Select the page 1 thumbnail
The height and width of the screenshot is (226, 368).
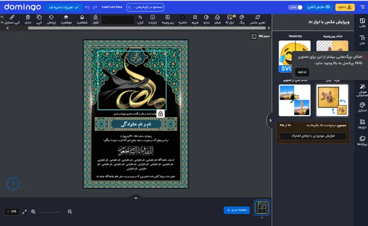262,208
